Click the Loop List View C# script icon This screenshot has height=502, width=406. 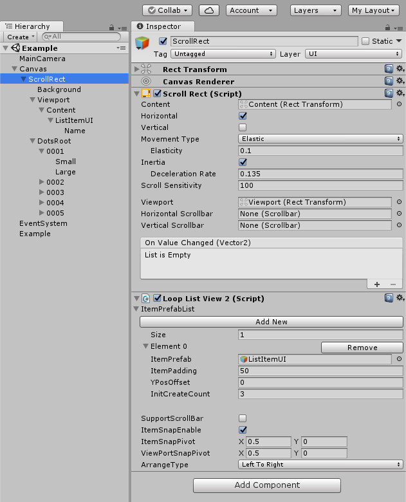tap(145, 299)
